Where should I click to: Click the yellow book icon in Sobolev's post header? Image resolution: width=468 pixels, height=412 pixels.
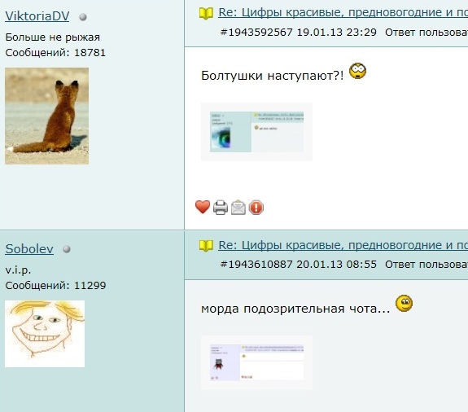(x=206, y=246)
